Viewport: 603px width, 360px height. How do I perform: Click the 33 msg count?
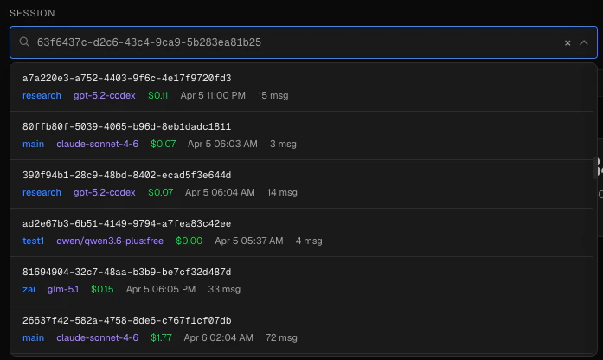(224, 289)
